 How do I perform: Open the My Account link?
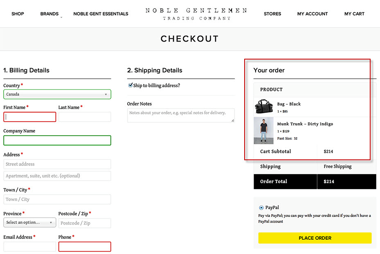313,14
